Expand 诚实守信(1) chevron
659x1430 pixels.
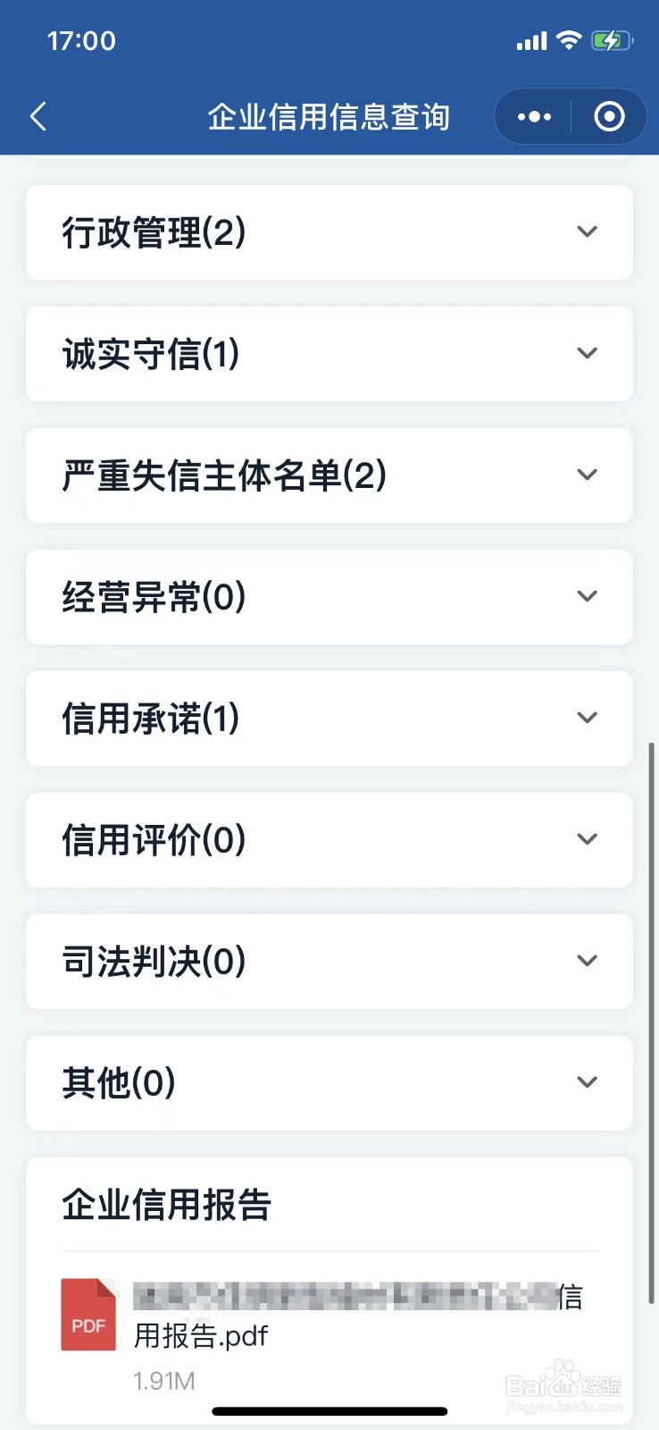587,353
